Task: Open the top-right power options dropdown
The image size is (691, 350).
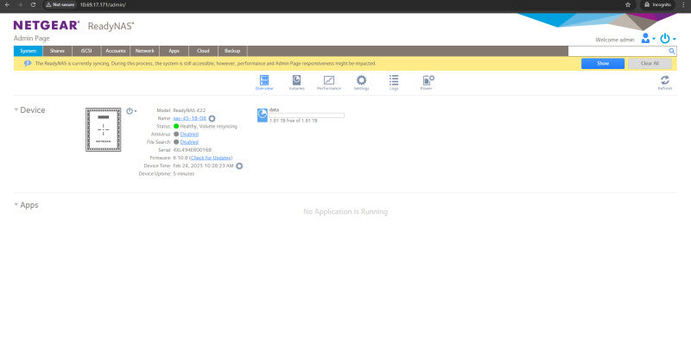Action: 668,39
